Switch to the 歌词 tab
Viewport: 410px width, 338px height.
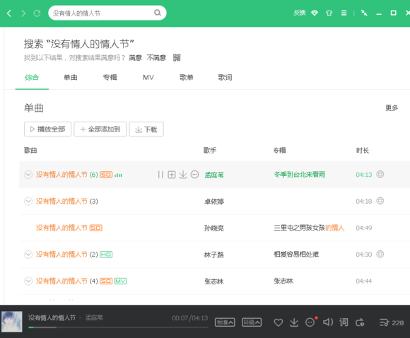tap(225, 78)
